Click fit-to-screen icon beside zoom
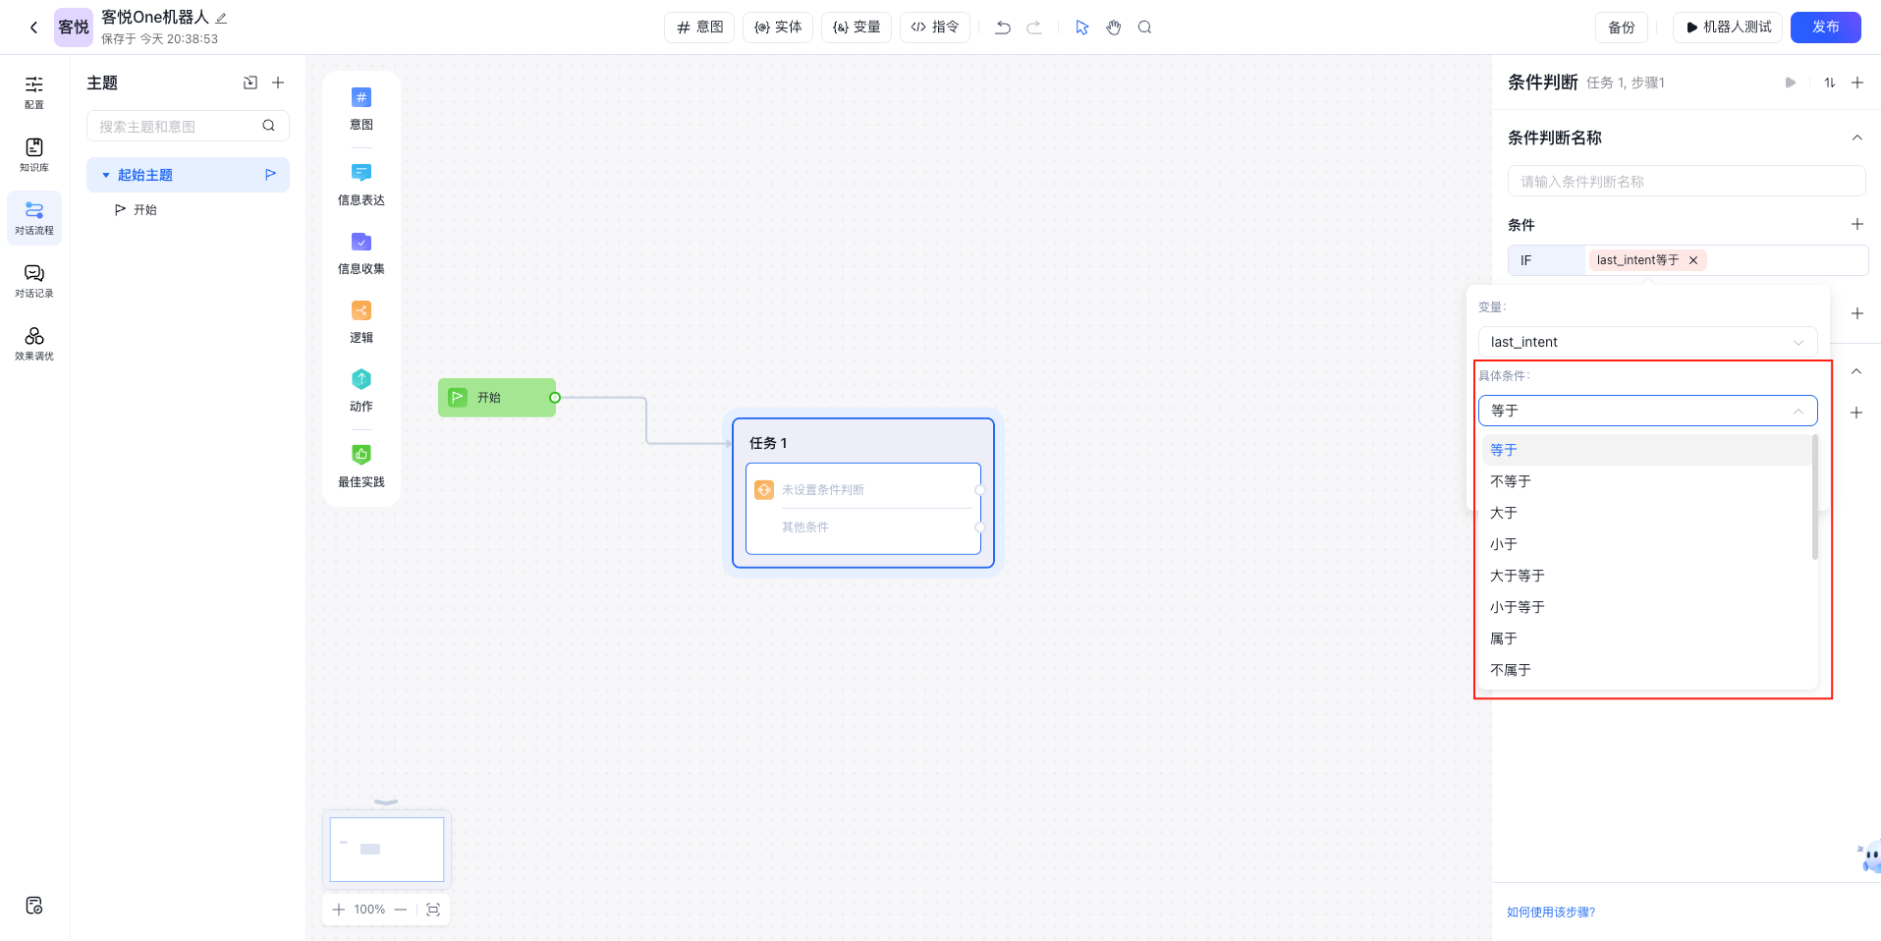Viewport: 1881px width, 941px height. click(433, 910)
